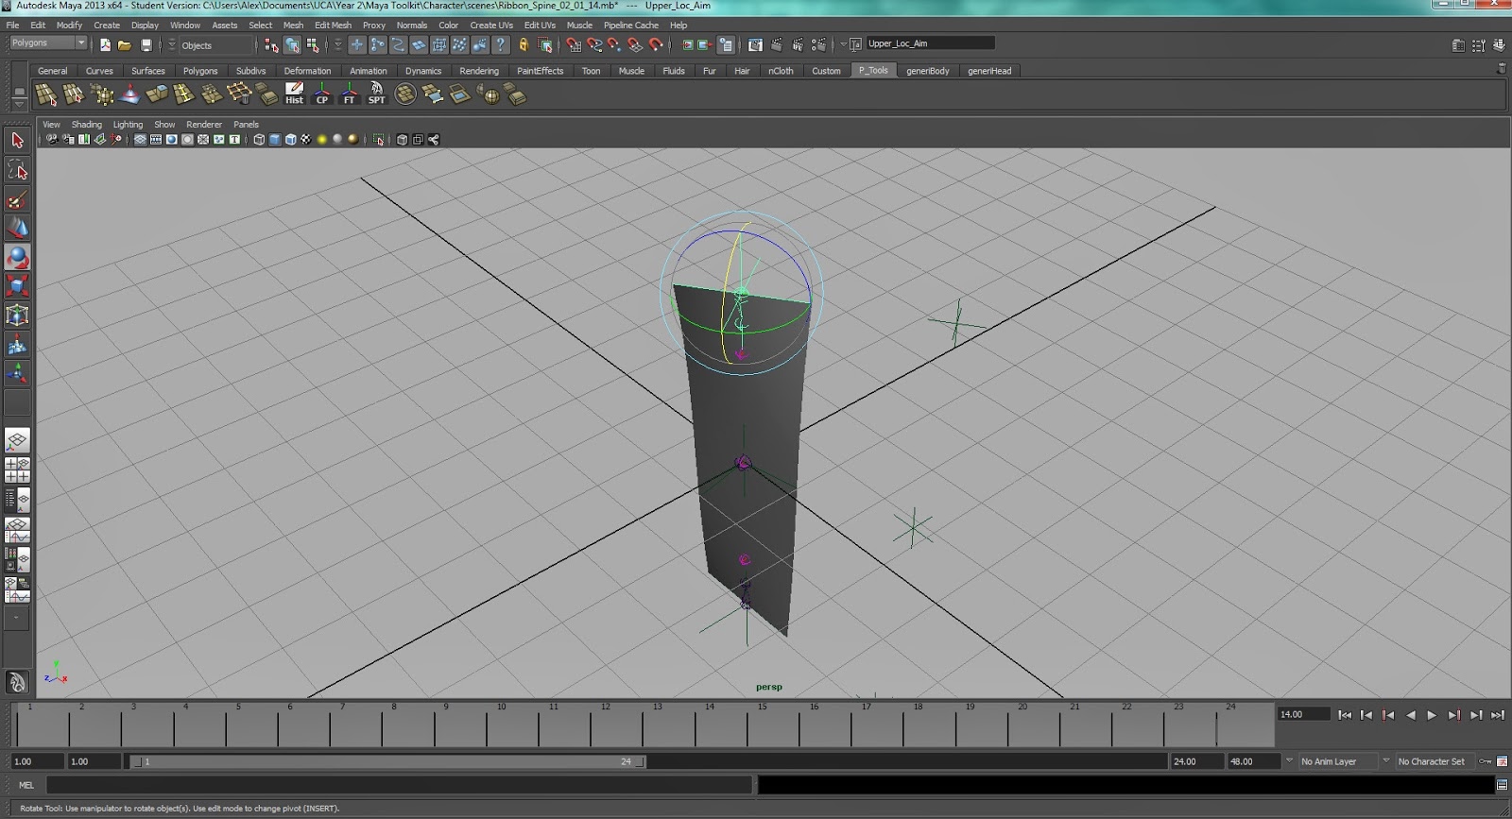Open the Edit Mesh menu

(333, 26)
